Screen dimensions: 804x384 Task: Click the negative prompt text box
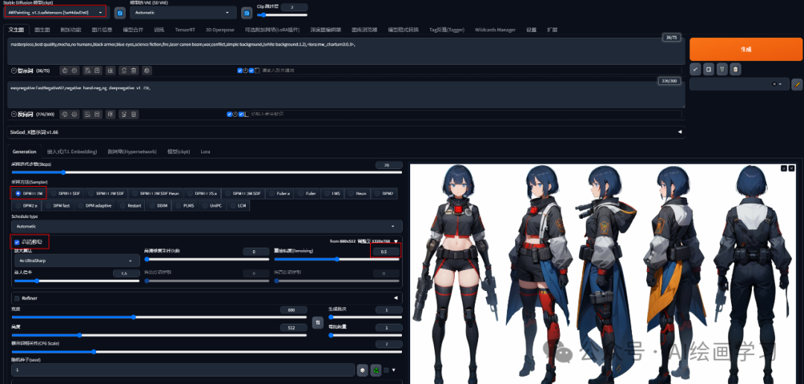[x=346, y=95]
